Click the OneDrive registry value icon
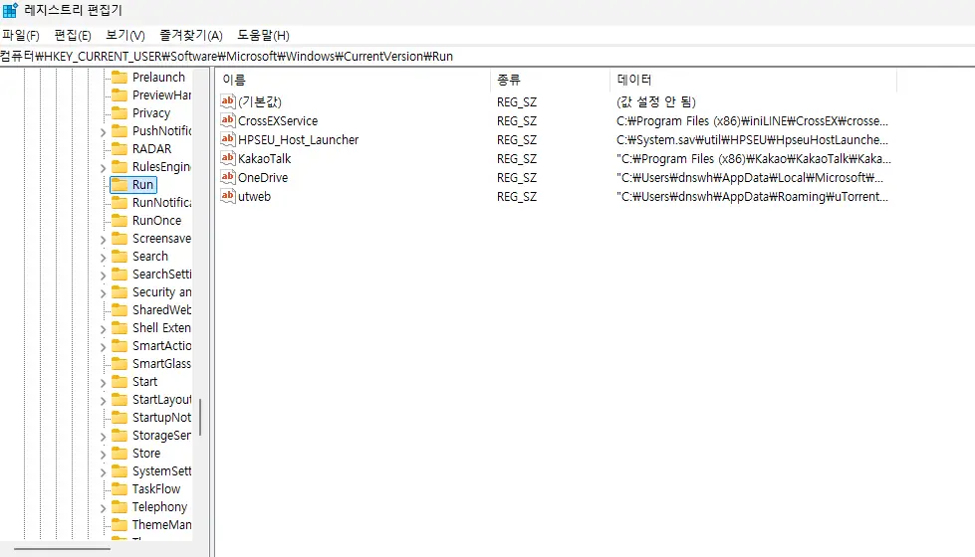This screenshot has height=557, width=975. coord(227,177)
